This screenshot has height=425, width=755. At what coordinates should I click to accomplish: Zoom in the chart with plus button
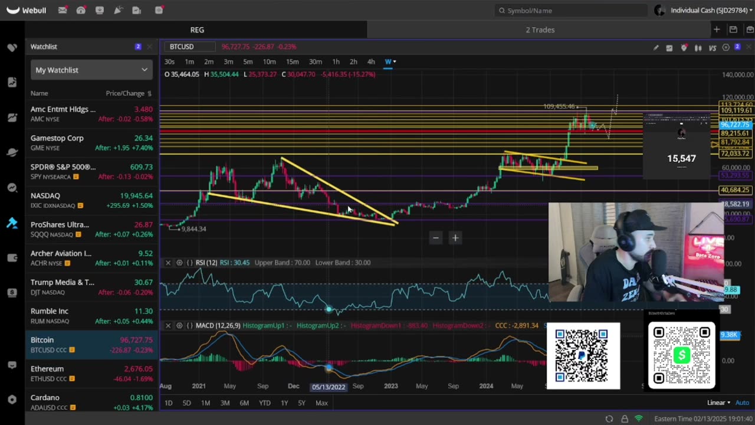tap(455, 238)
